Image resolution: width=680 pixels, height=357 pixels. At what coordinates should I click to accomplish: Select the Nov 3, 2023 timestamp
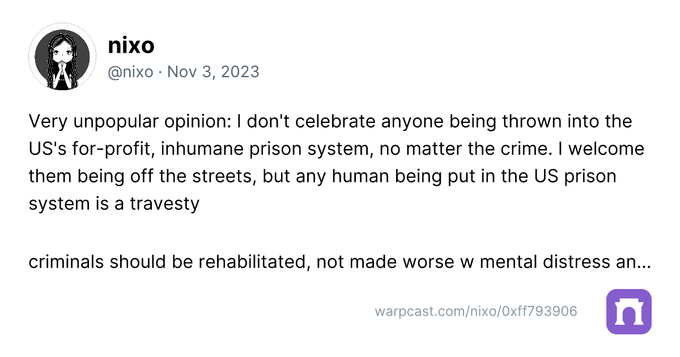214,72
